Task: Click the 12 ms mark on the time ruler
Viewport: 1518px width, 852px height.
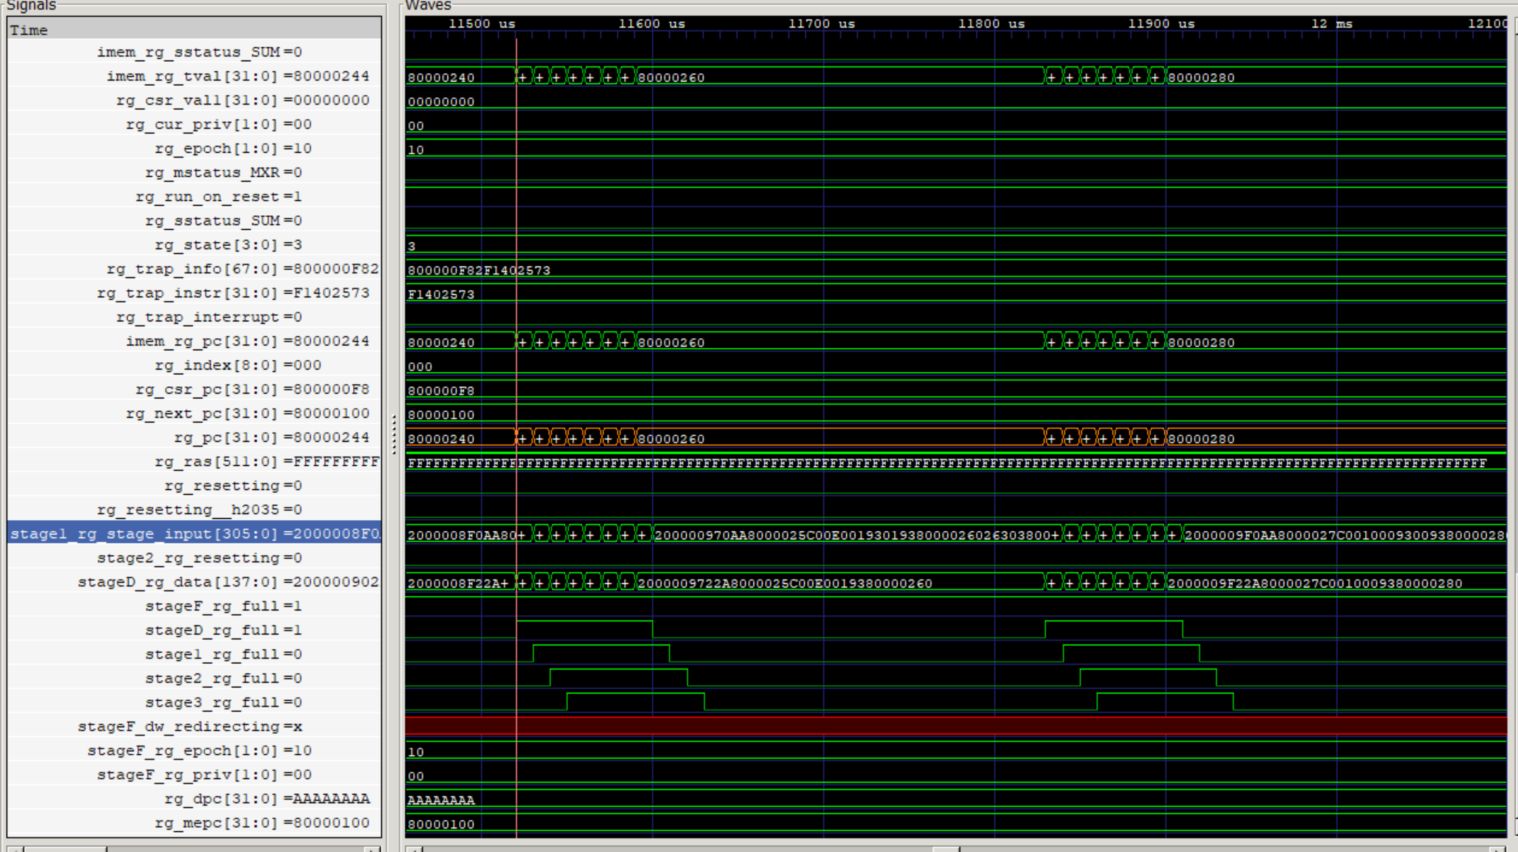Action: (x=1332, y=24)
